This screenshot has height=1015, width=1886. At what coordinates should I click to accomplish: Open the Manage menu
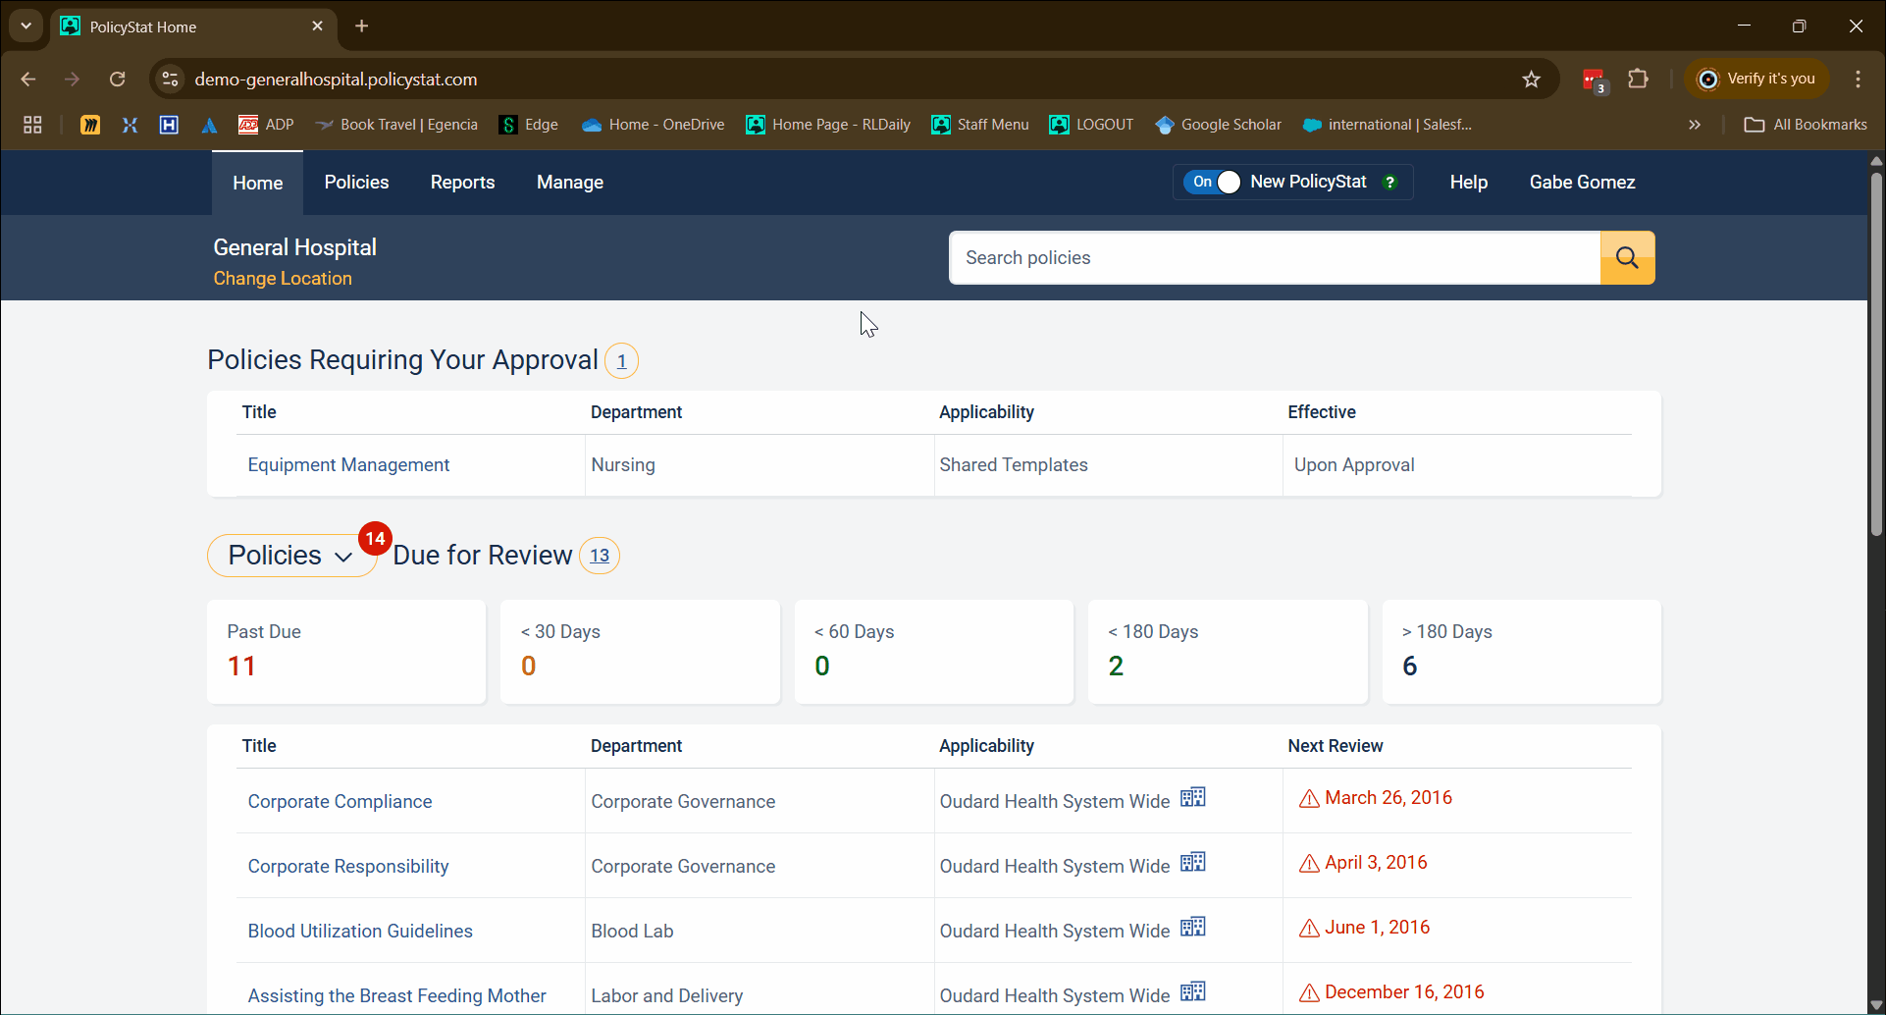[x=569, y=183]
